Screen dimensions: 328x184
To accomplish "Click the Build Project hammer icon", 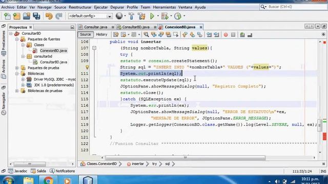I will [131, 16].
